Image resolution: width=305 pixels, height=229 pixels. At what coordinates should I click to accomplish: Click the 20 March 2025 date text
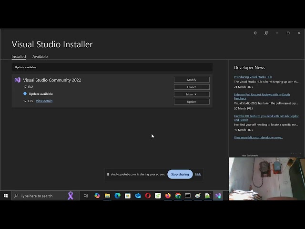pos(244,108)
